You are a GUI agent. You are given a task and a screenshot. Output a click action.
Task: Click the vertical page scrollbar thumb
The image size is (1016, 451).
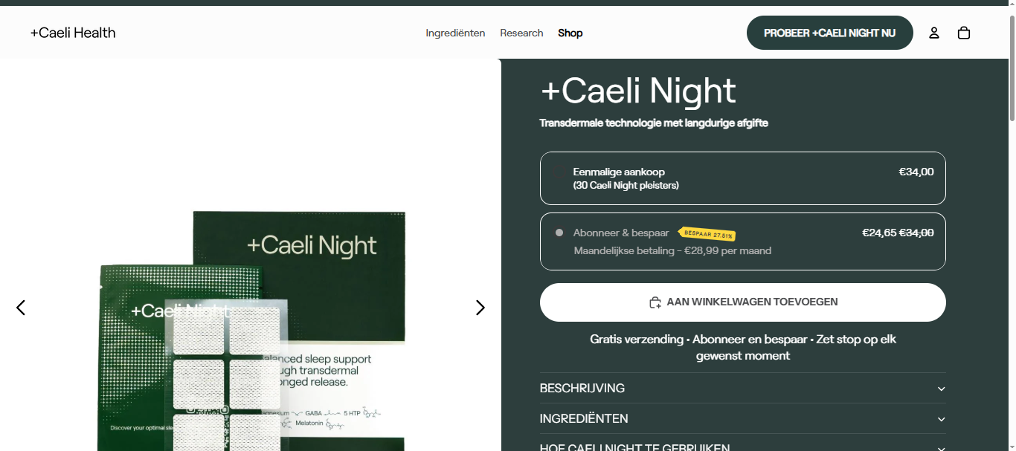[x=1011, y=67]
